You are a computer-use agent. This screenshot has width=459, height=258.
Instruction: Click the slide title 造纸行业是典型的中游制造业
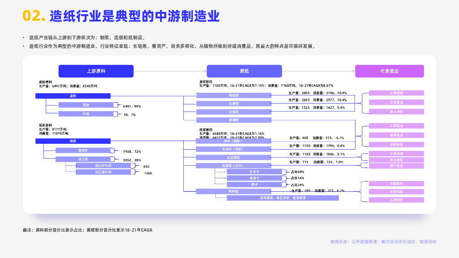point(134,16)
